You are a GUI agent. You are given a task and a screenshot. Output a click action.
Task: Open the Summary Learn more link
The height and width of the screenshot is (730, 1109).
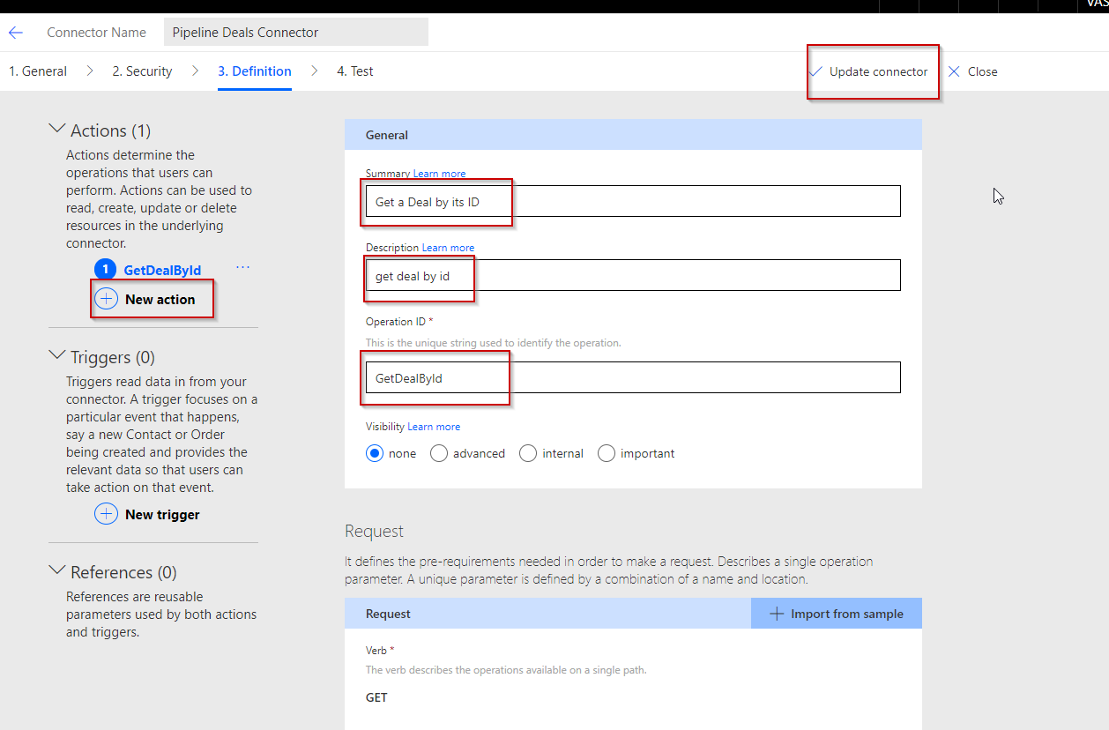[439, 174]
